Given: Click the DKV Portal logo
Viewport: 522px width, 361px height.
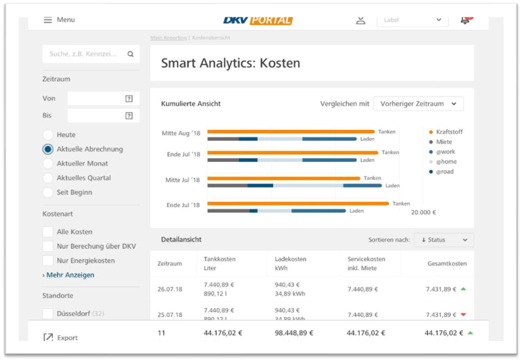Looking at the screenshot, I should [x=258, y=20].
